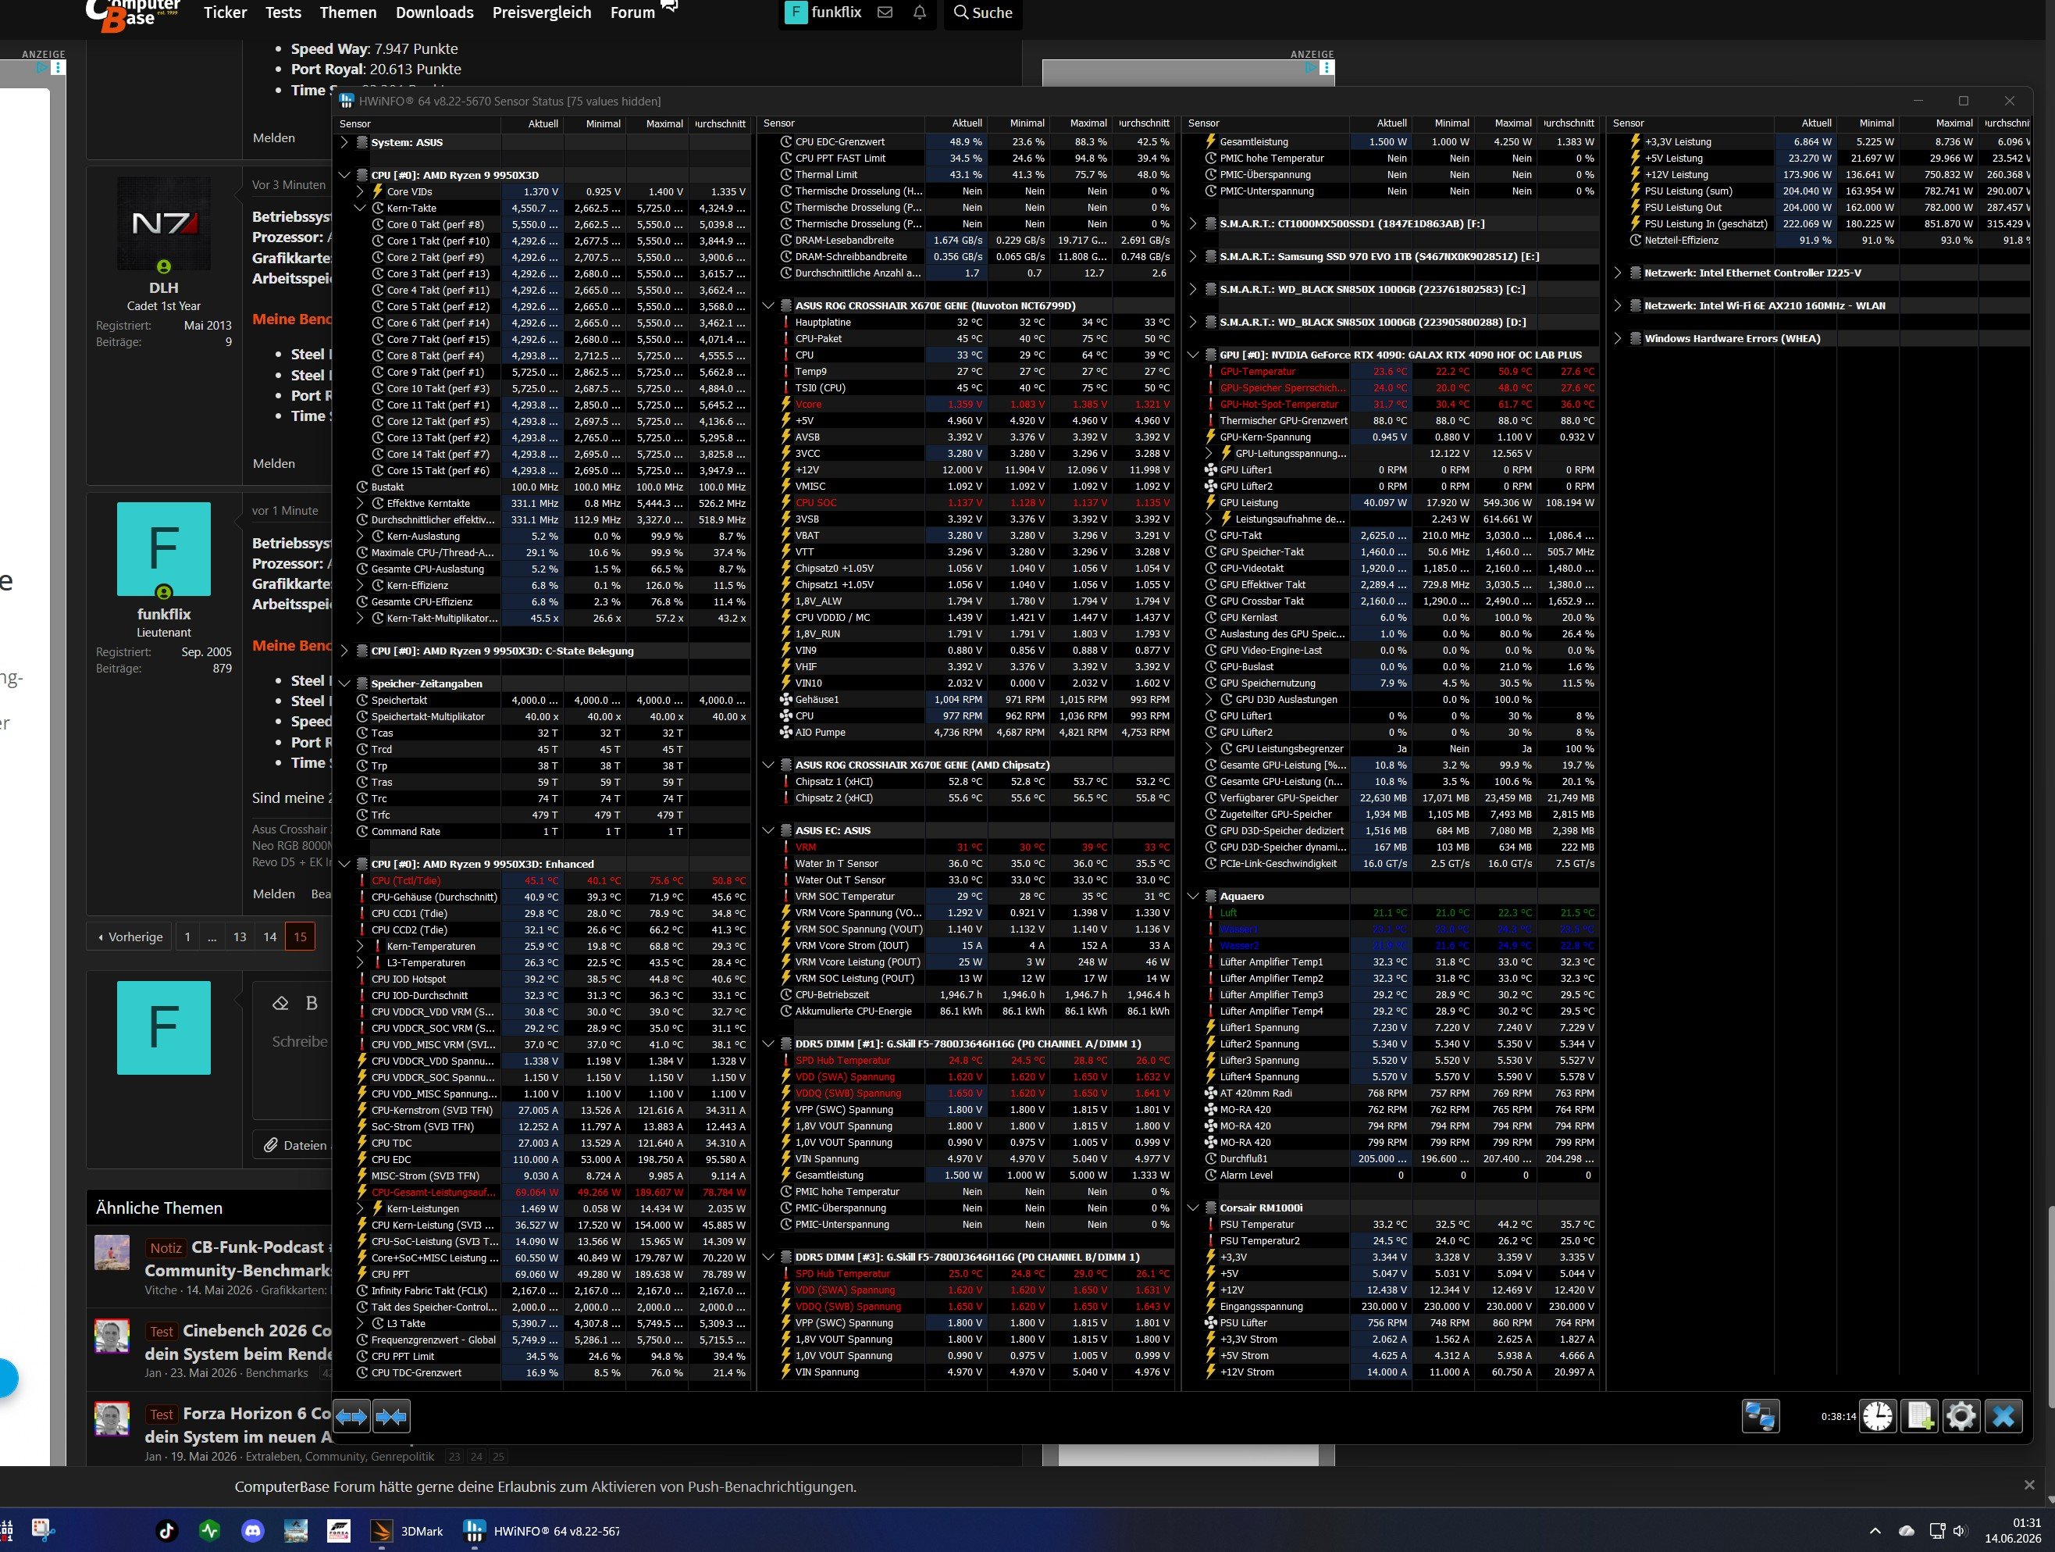Click the OneDrive cloud tray icon
Screen dimensions: 2055x1552
click(1907, 1531)
